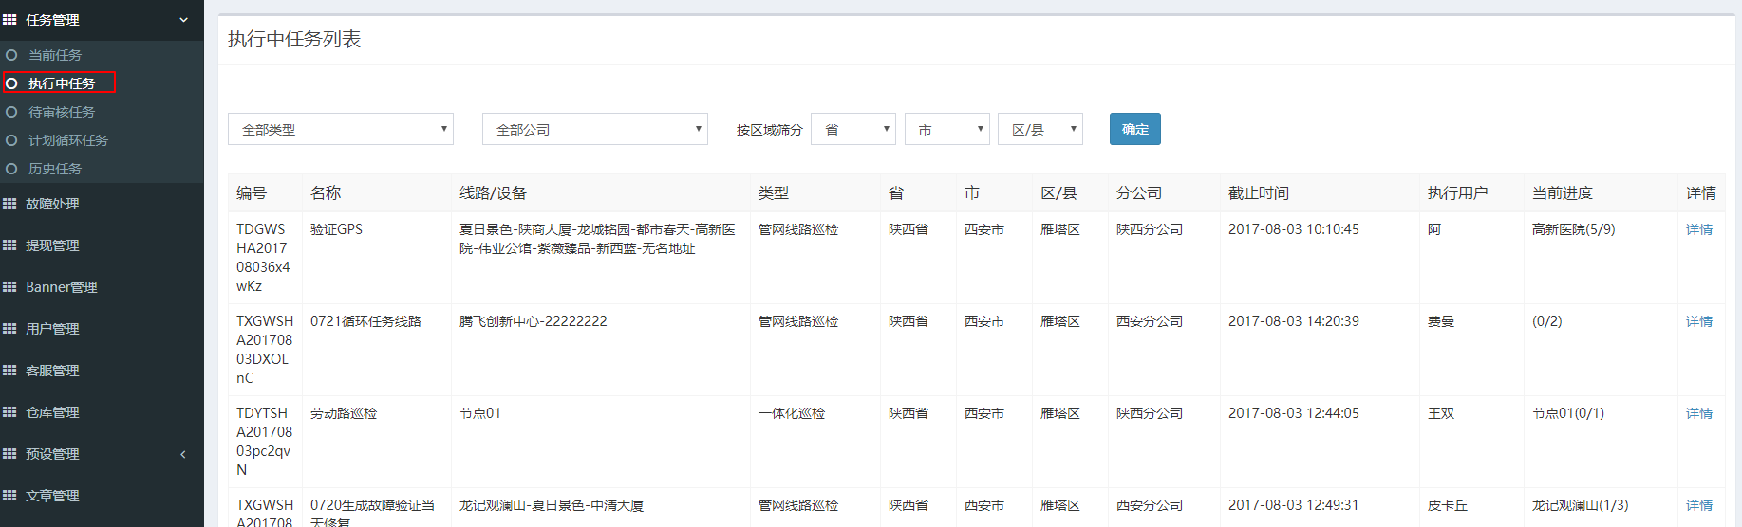Open 详情 for 劳动路巡检 task
The image size is (1742, 527).
point(1699,413)
